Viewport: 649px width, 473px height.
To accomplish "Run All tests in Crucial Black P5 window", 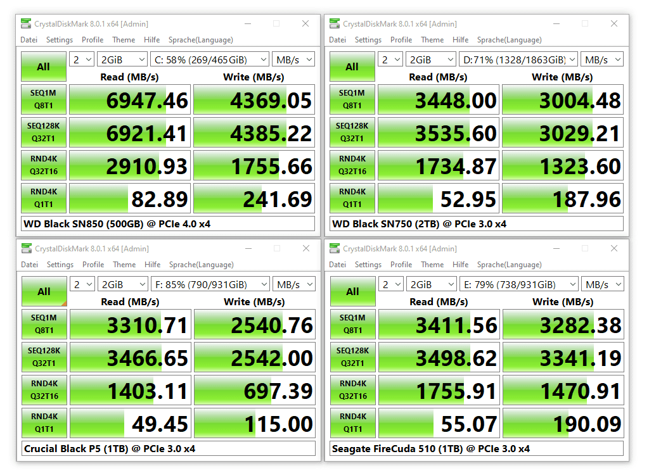I will [44, 291].
